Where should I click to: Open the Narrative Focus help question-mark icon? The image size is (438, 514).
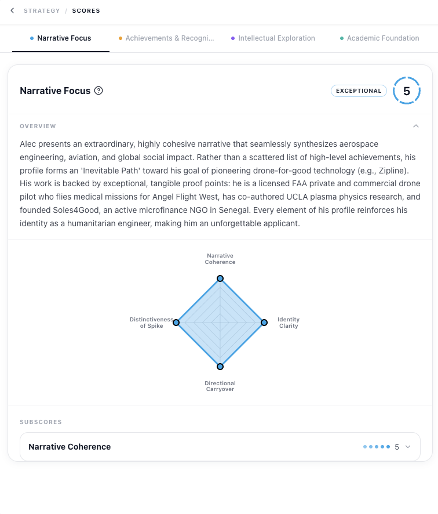[x=98, y=91]
